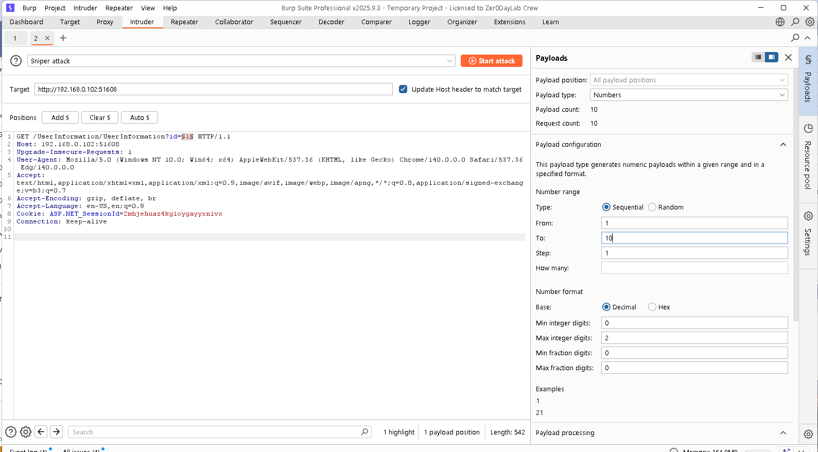Image resolution: width=818 pixels, height=452 pixels.
Task: Select the Hex base option
Action: click(x=652, y=307)
